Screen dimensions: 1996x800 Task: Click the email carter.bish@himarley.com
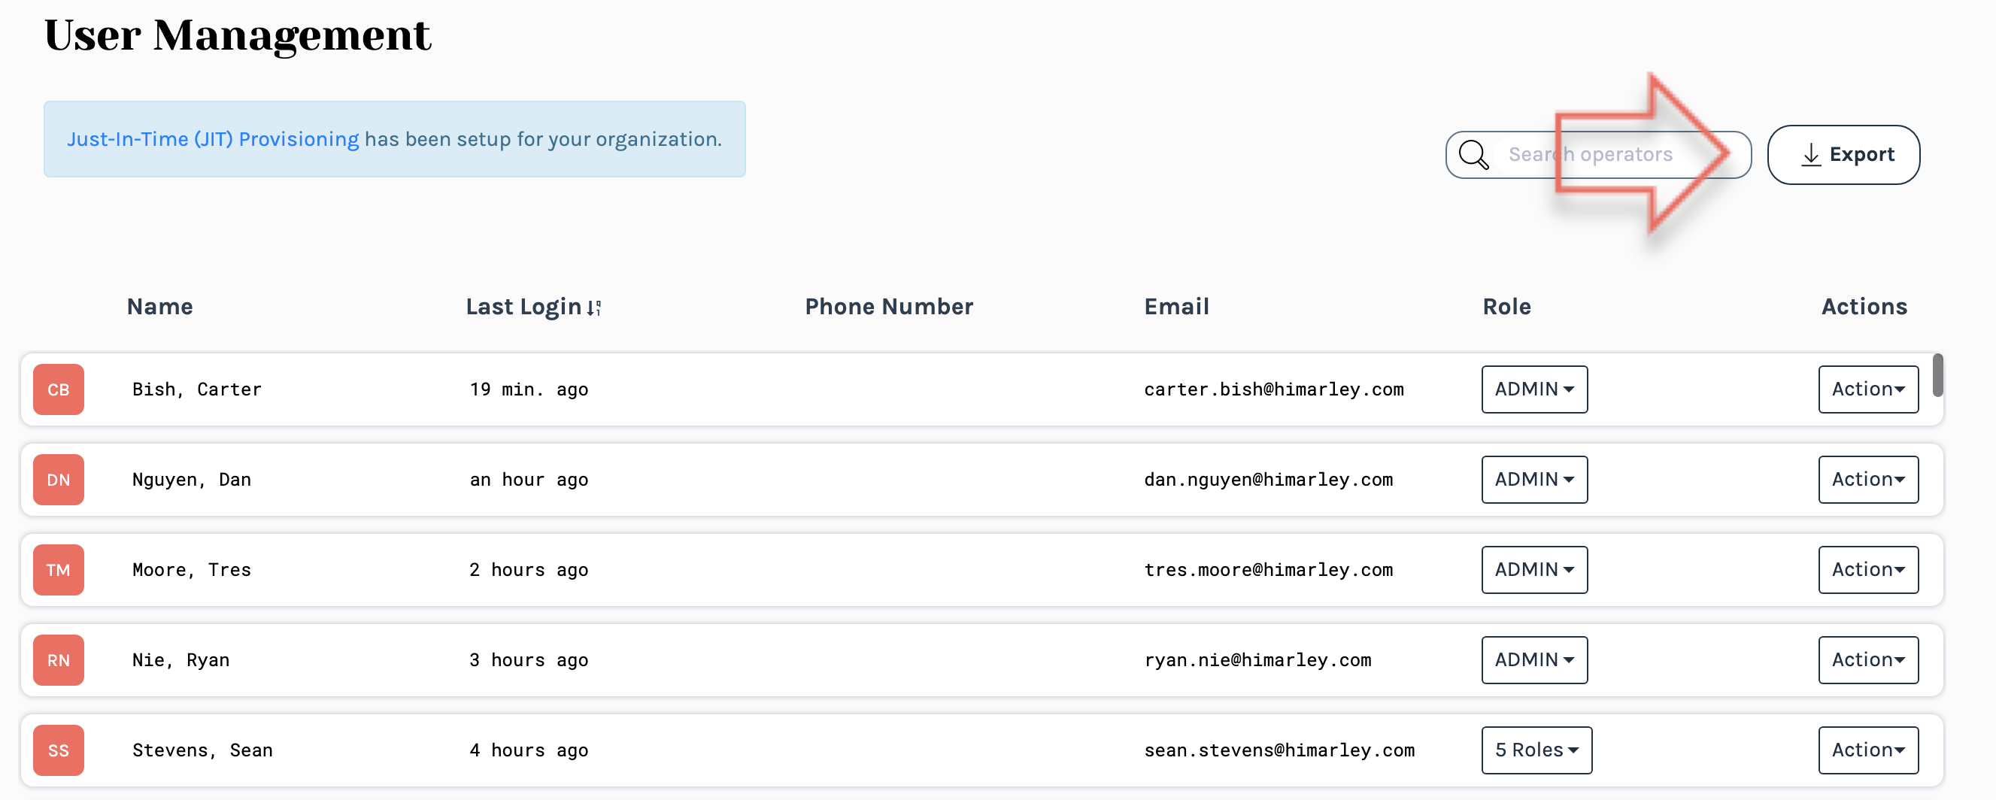(x=1273, y=389)
